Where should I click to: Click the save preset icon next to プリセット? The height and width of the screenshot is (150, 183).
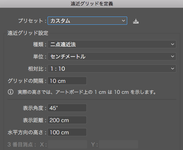(136, 21)
